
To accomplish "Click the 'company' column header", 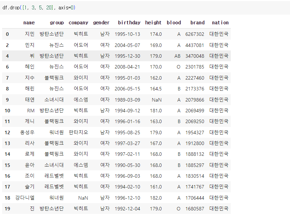I will [x=78, y=23].
